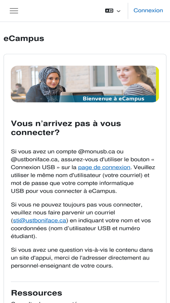This screenshot has height=303, width=170.
Task: Expand the language dropdown chevron
Action: tap(119, 11)
